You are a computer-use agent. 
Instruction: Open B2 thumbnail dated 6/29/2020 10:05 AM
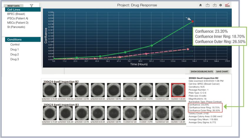66,90
